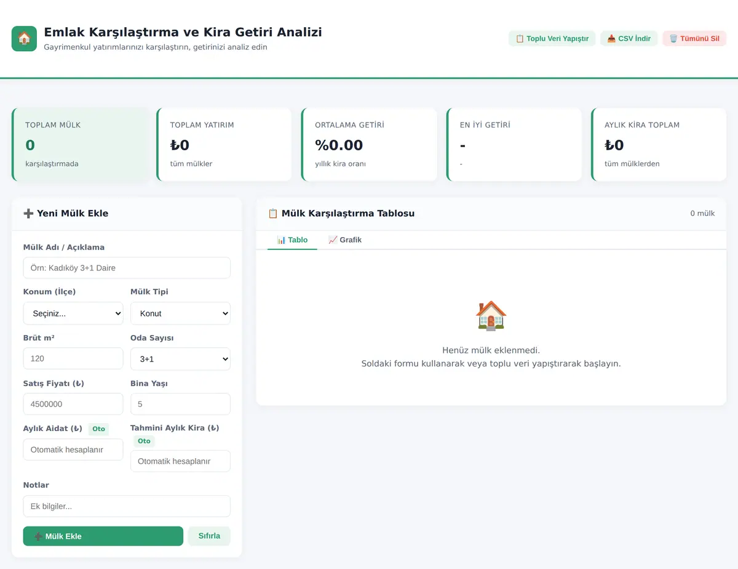The image size is (738, 569).
Task: Click the page title Emlak Karşılaştırma ve Kira Getiri Analizi
Action: tap(183, 32)
